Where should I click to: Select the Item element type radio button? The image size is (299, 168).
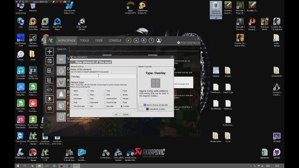[x=89, y=91]
